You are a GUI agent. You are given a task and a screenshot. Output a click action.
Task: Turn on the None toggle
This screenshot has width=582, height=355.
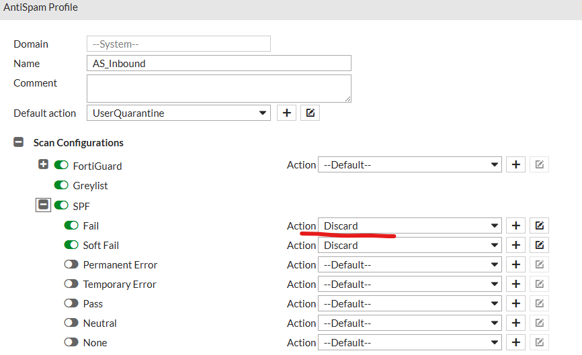click(x=71, y=342)
